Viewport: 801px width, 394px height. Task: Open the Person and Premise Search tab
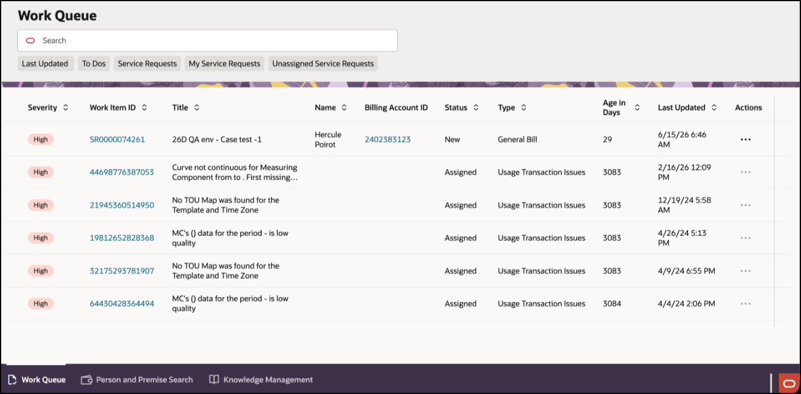(137, 380)
